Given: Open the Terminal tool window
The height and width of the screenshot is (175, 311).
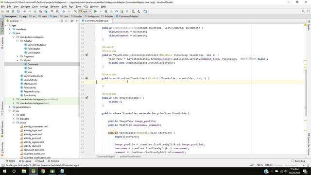Looking at the screenshot, I should point(53,161).
